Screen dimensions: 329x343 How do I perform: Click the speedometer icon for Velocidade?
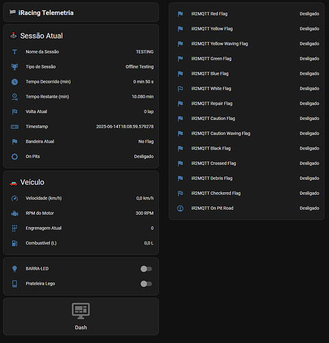[14, 198]
